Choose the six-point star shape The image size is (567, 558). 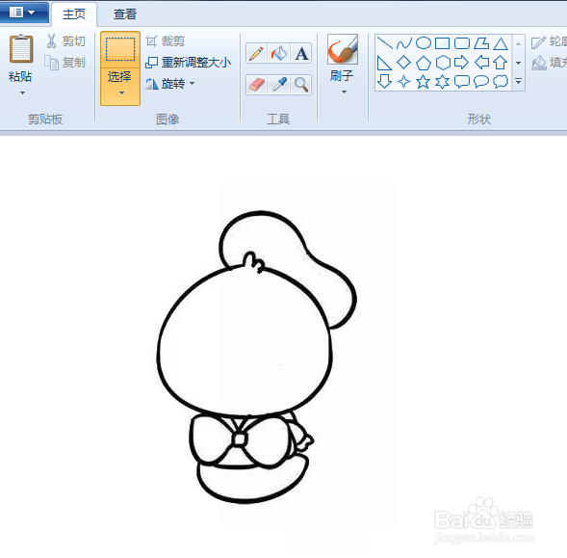[442, 82]
